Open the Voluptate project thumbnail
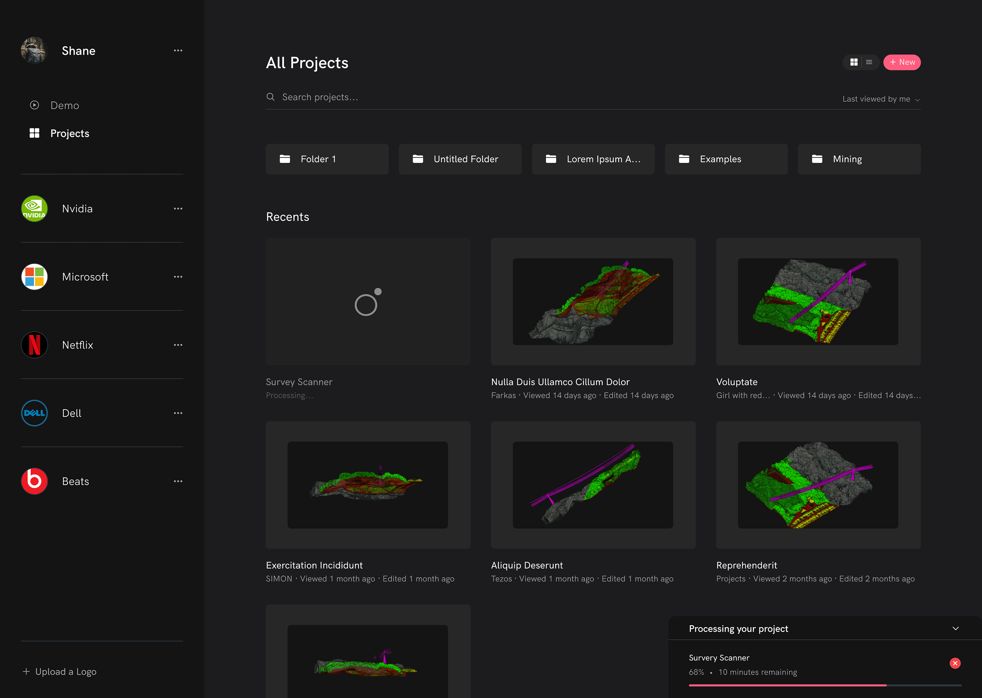 click(818, 302)
